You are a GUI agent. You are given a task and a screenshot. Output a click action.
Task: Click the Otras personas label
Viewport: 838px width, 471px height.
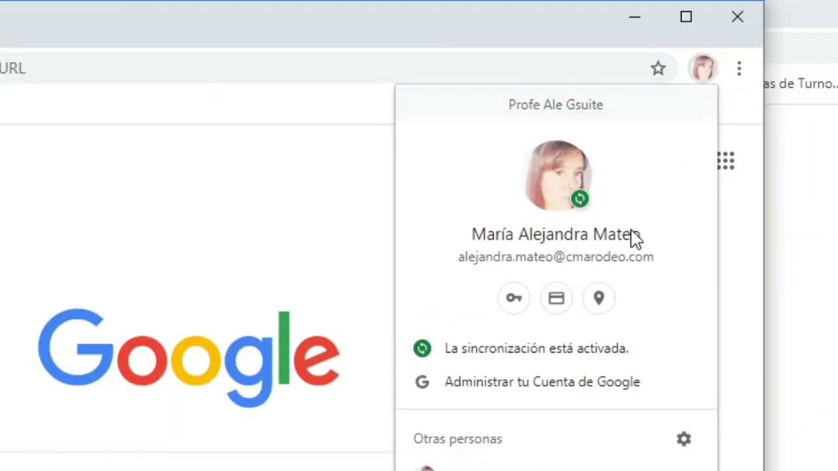[x=458, y=439]
